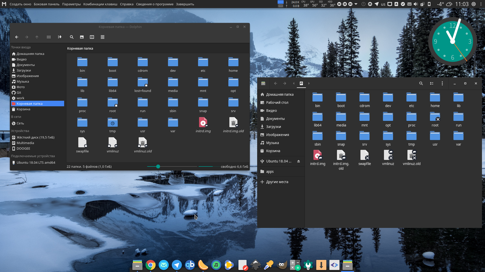Adjust the icon size slider in Dolphin statusbar
This screenshot has height=272, width=485.
(158, 166)
